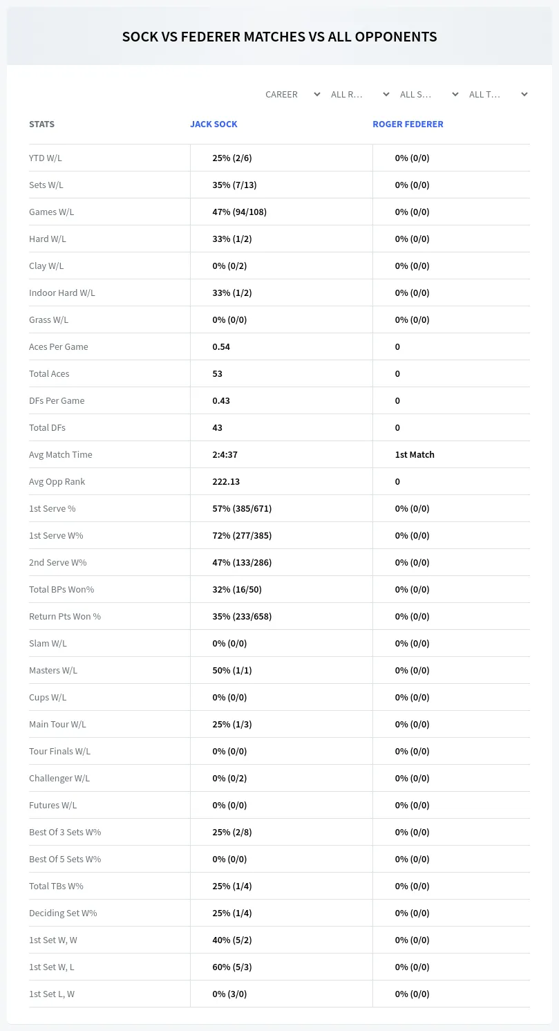The height and width of the screenshot is (1031, 559).
Task: Open Jack Sock player link
Action: pyautogui.click(x=214, y=124)
